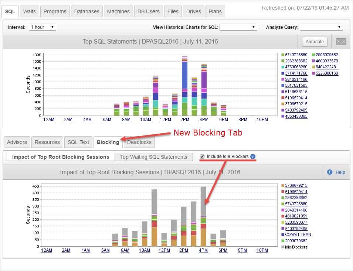Click 8AM label on blocking chart axis

[x=125, y=250]
